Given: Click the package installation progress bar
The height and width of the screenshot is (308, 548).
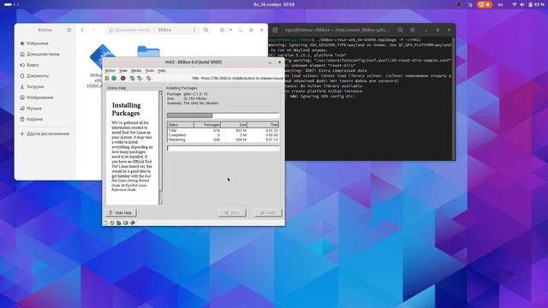Looking at the screenshot, I should (x=223, y=115).
